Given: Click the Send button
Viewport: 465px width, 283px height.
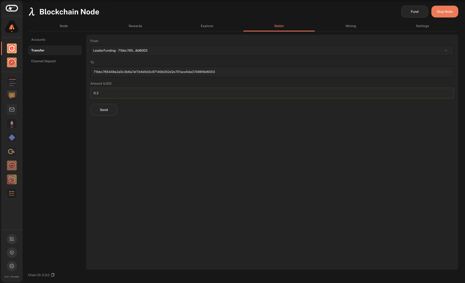Looking at the screenshot, I should point(104,110).
